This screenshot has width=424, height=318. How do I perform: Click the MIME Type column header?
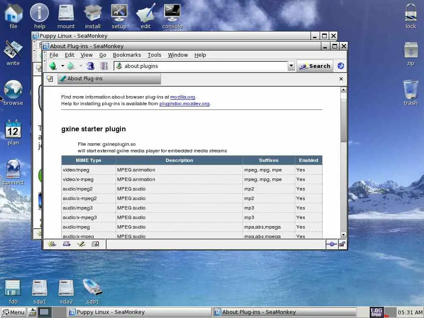[89, 160]
